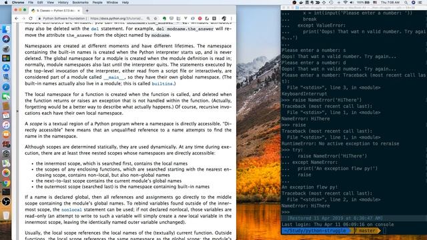Click terminal prompt path python-struggle
The height and width of the screenshot is (240, 427).
(315, 231)
